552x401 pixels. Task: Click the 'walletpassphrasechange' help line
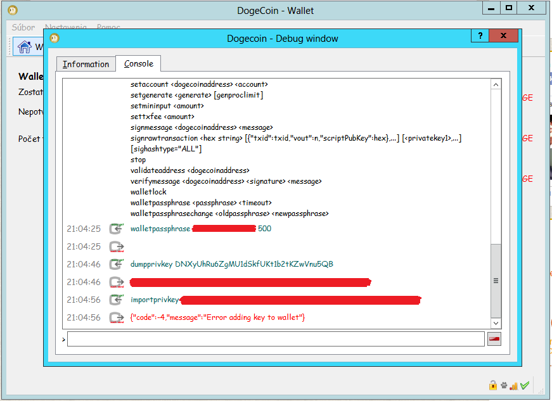(x=229, y=213)
